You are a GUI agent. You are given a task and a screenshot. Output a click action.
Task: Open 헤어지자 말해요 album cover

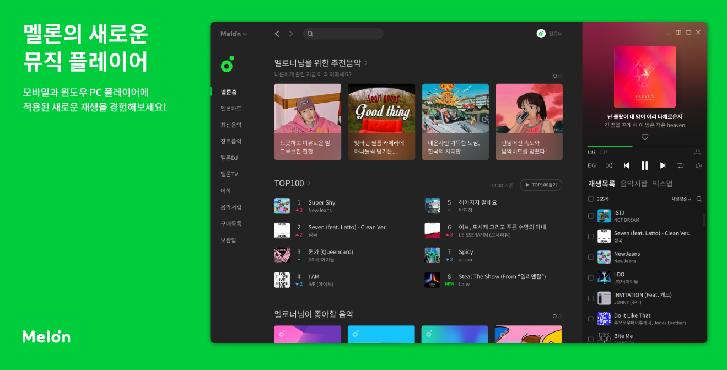pyautogui.click(x=433, y=206)
